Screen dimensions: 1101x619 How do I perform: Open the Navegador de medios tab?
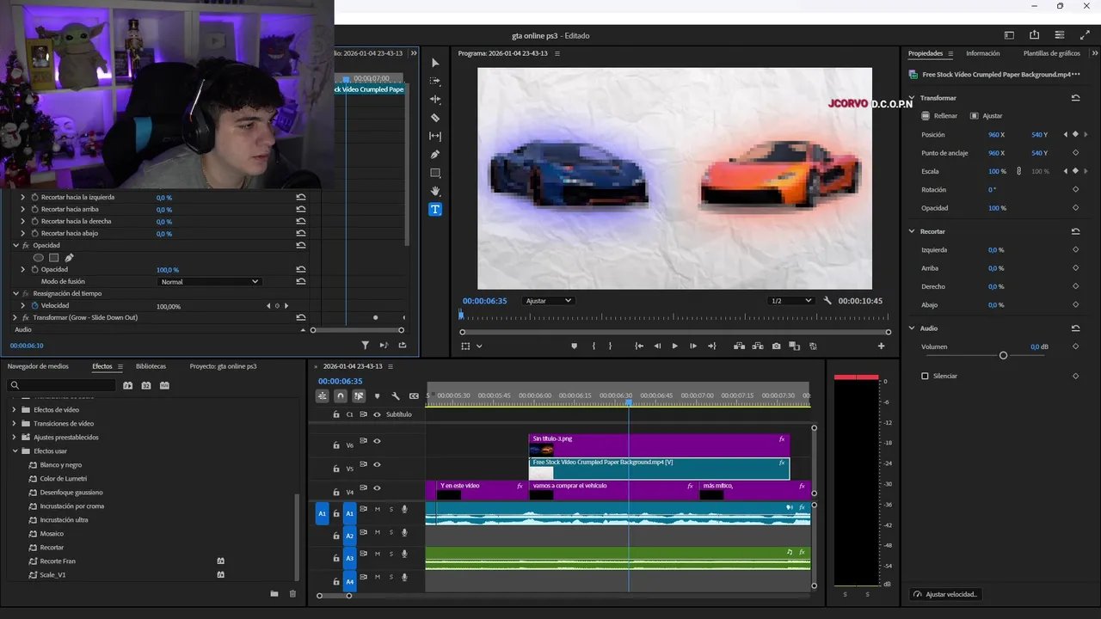[38, 366]
